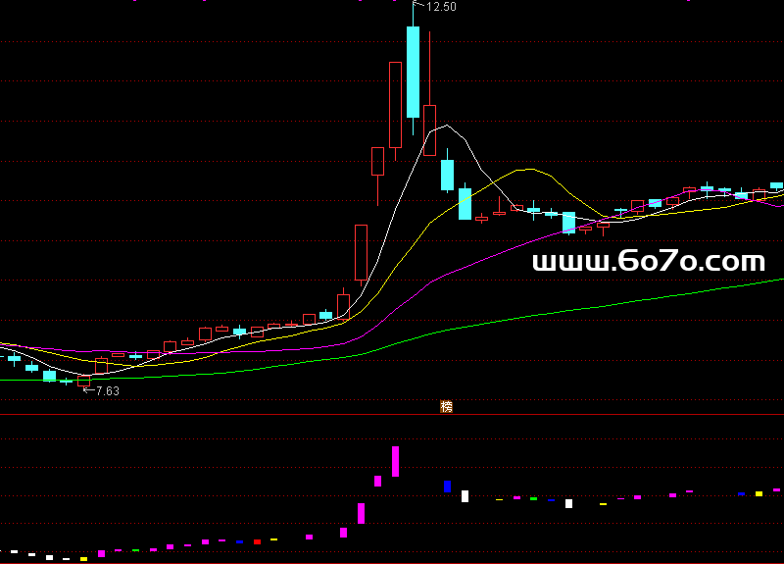Select the green indicator bar in lower panel
Image resolution: width=784 pixels, height=564 pixels.
pyautogui.click(x=533, y=498)
